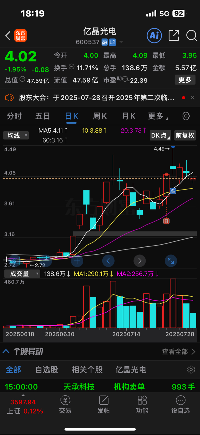
Task: Select 全部 filter tab
Action: point(13,370)
